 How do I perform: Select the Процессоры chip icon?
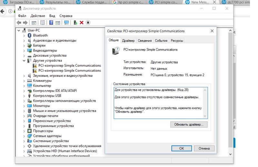click(29, 131)
